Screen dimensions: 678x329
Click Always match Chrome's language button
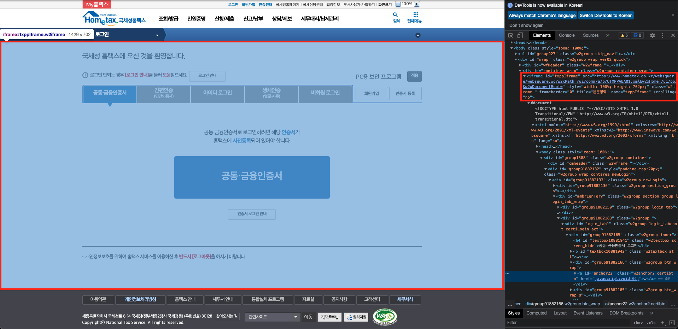click(542, 16)
